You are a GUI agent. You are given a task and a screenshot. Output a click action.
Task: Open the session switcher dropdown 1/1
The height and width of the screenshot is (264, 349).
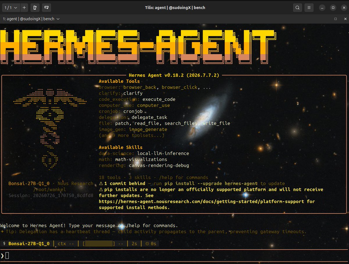[x=11, y=8]
